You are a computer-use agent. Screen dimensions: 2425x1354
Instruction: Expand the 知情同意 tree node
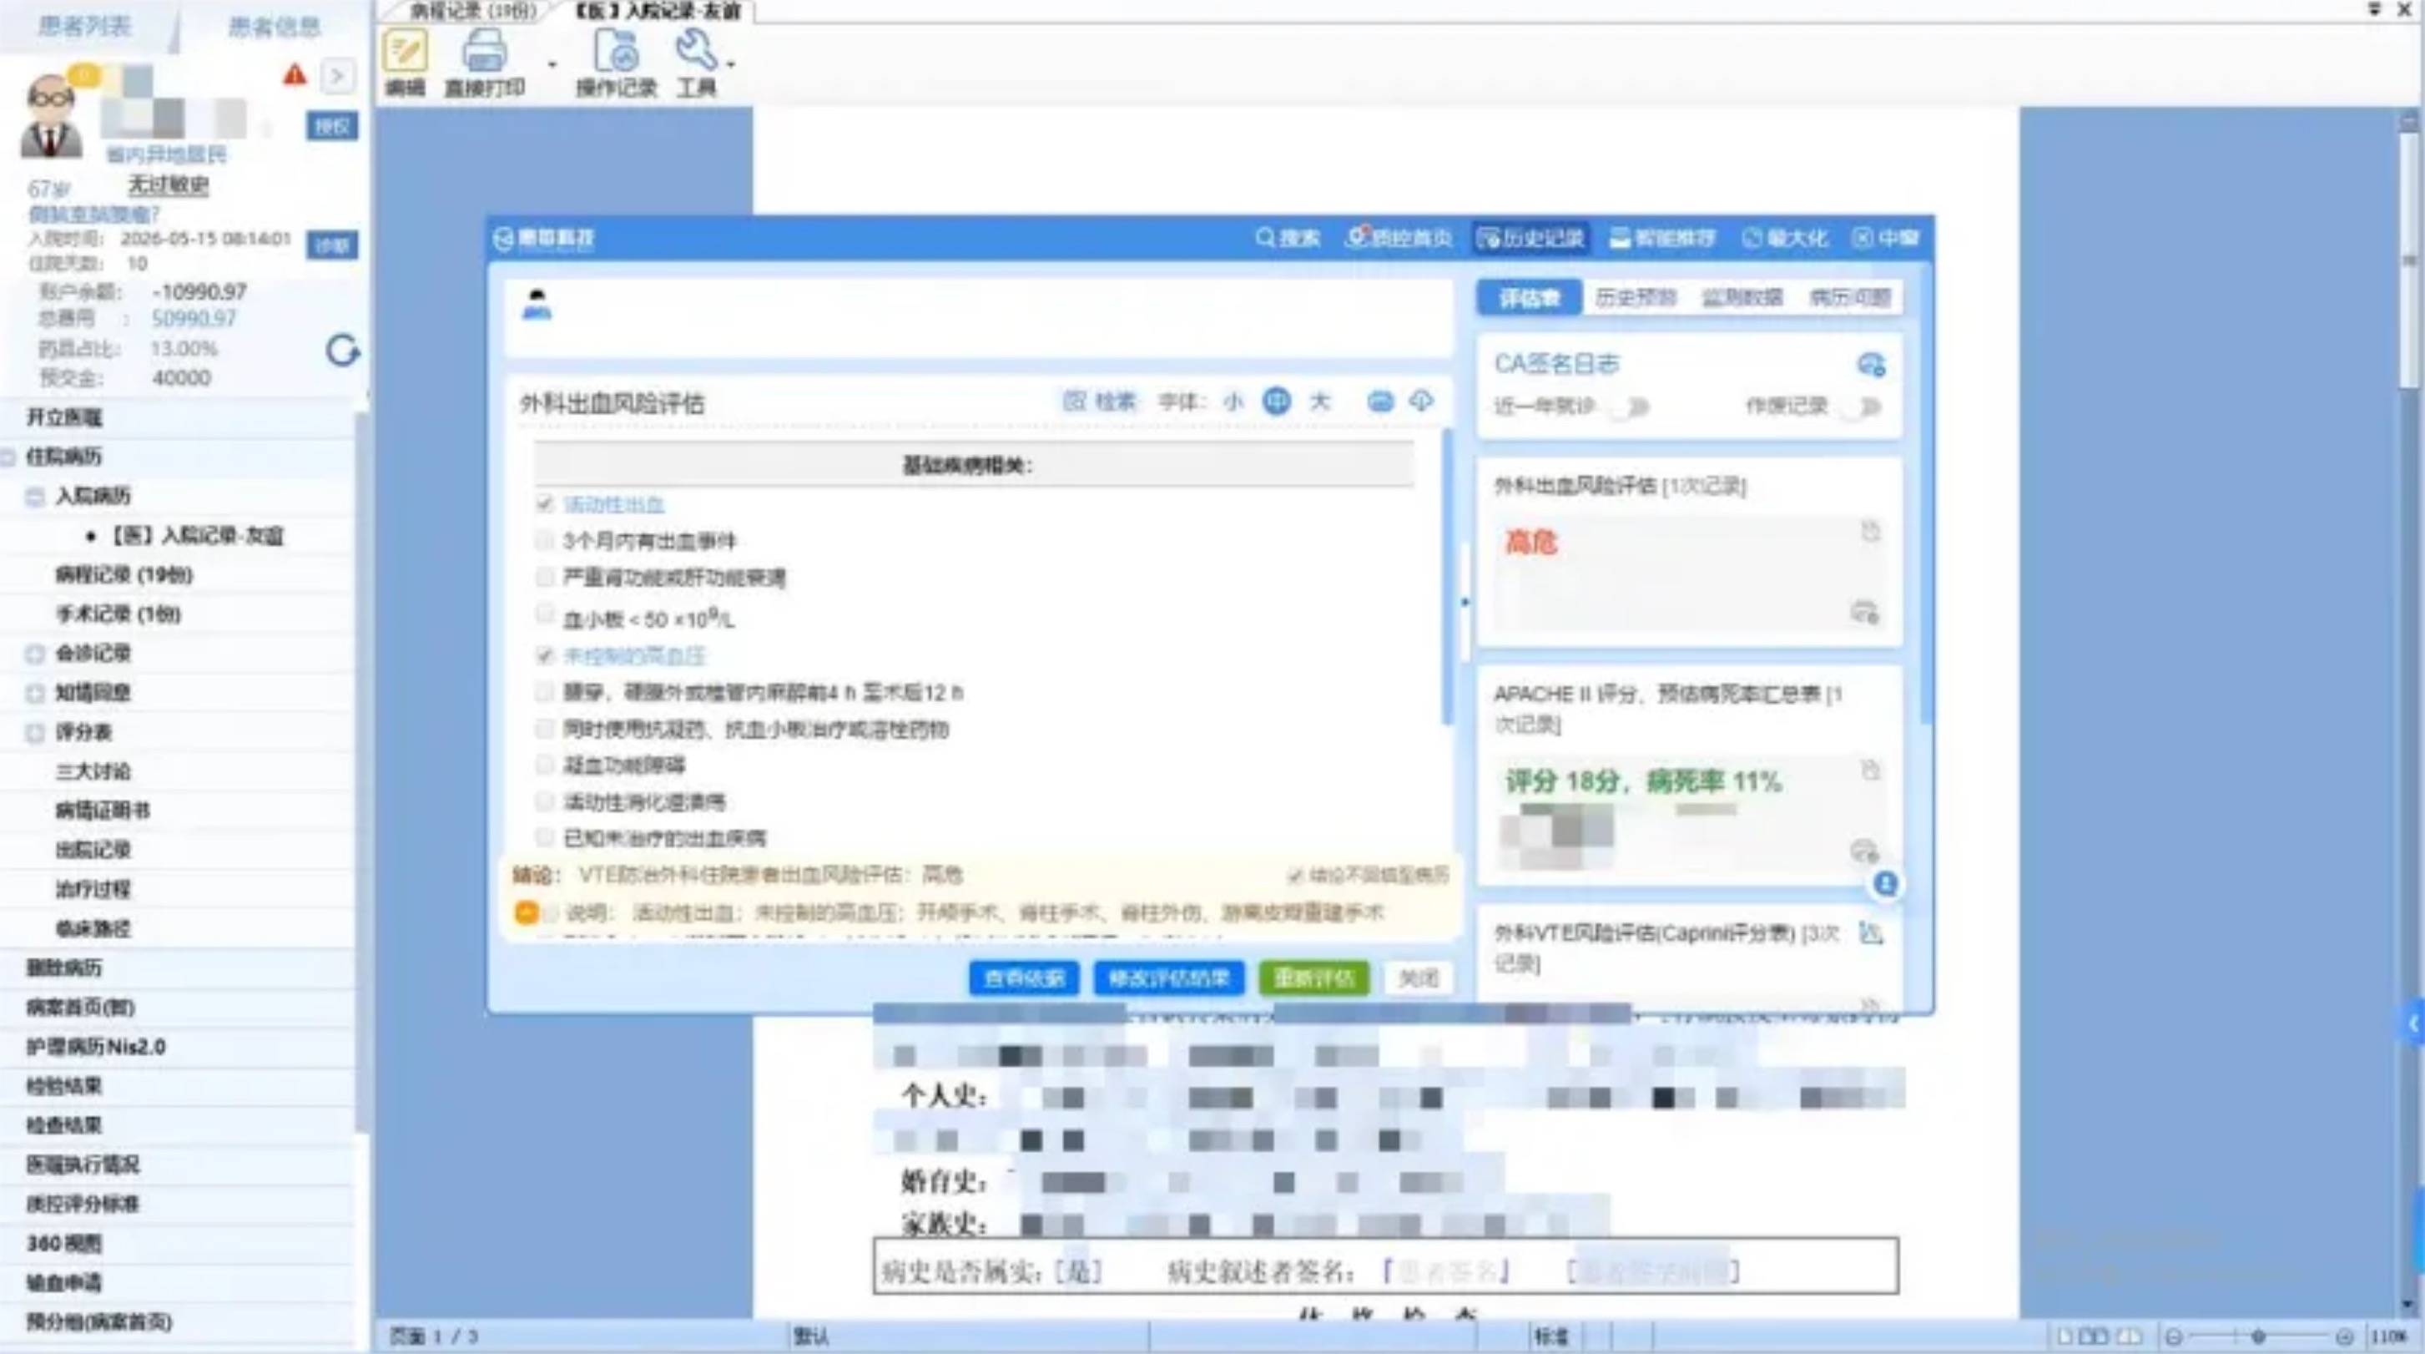[x=35, y=693]
